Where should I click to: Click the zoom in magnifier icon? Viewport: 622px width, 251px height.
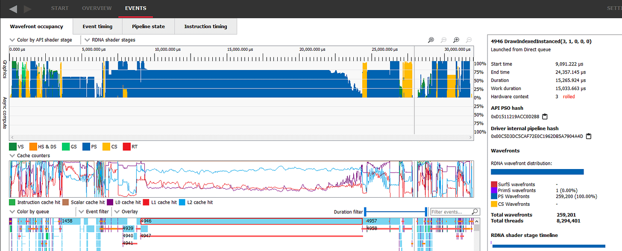(456, 40)
